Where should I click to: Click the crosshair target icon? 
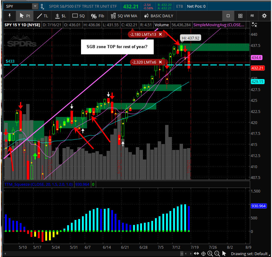click(x=203, y=254)
